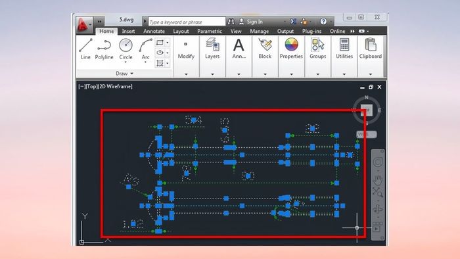Minimize the drawing viewport window
Screen dimensions: 460x259
coord(362,87)
